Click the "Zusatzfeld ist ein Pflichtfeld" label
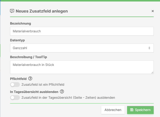This screenshot has height=117, width=160. pos(44,85)
